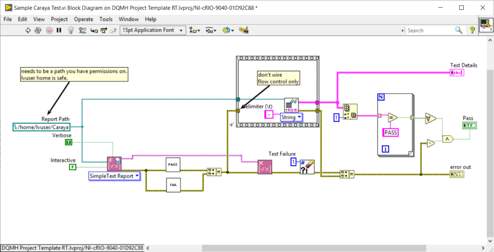
Task: Select the Index Array node
Action: pos(350,112)
